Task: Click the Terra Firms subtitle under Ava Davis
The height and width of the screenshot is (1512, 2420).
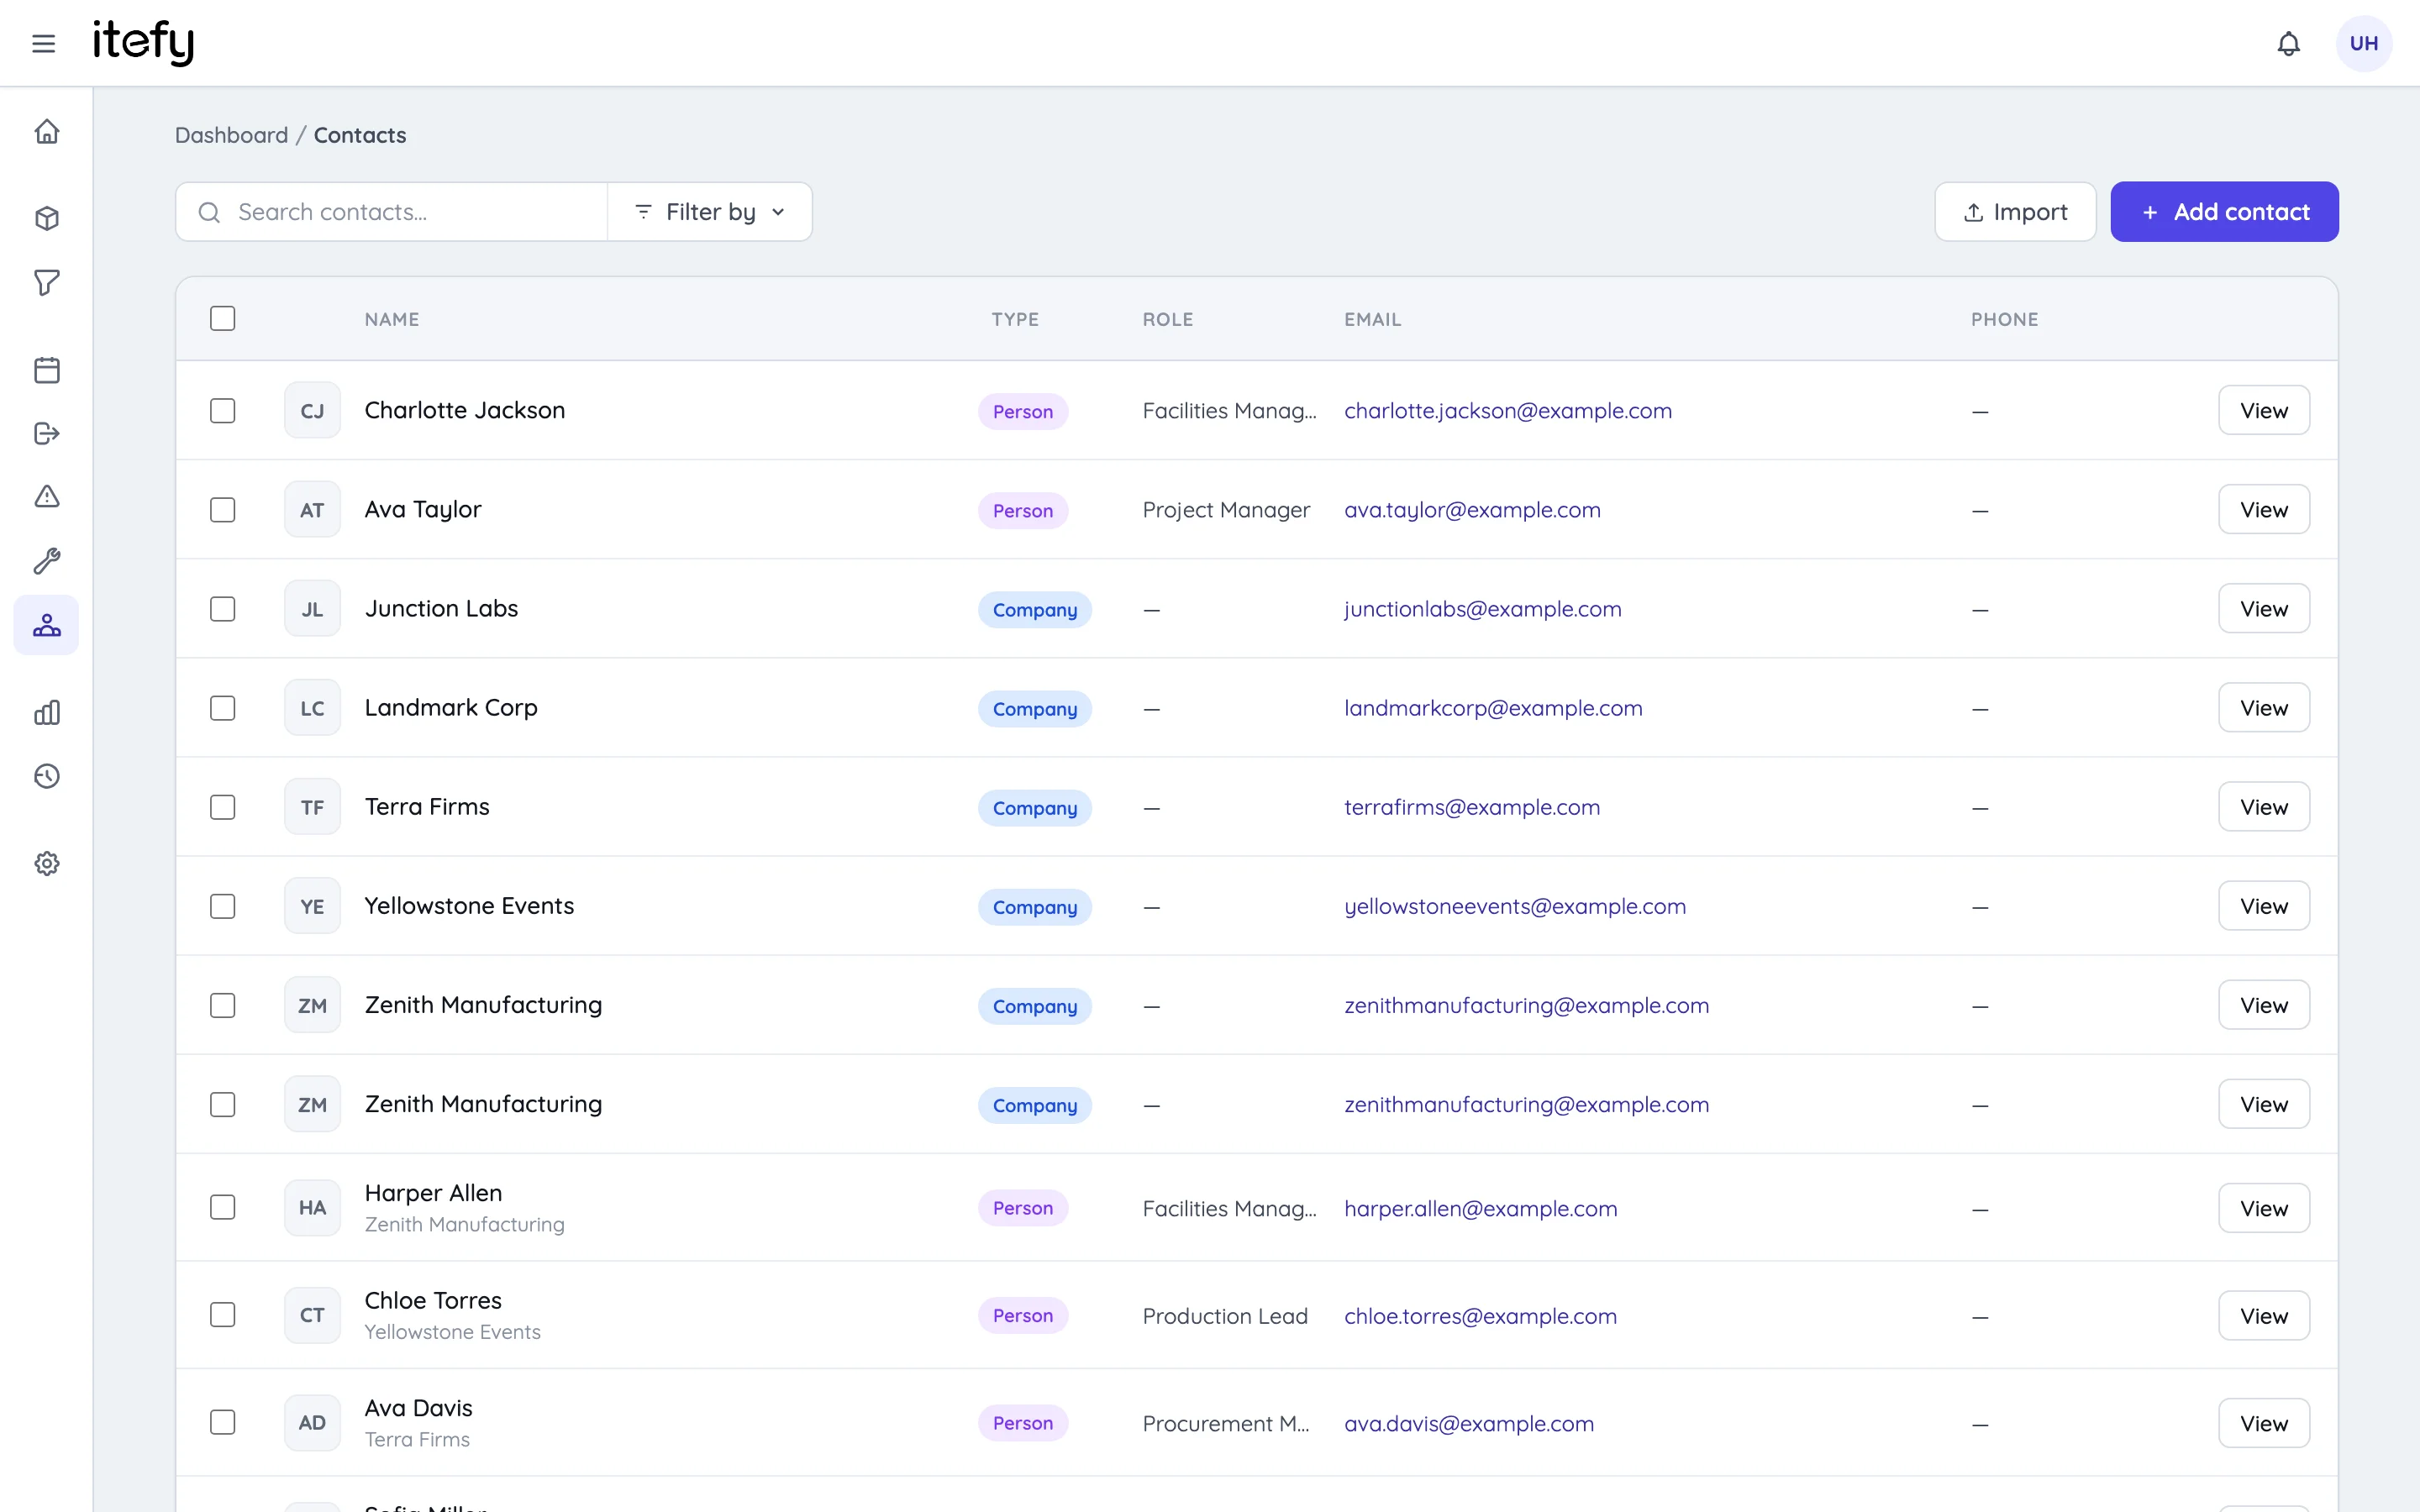Action: (417, 1439)
